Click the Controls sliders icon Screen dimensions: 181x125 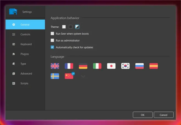[x=14, y=34]
